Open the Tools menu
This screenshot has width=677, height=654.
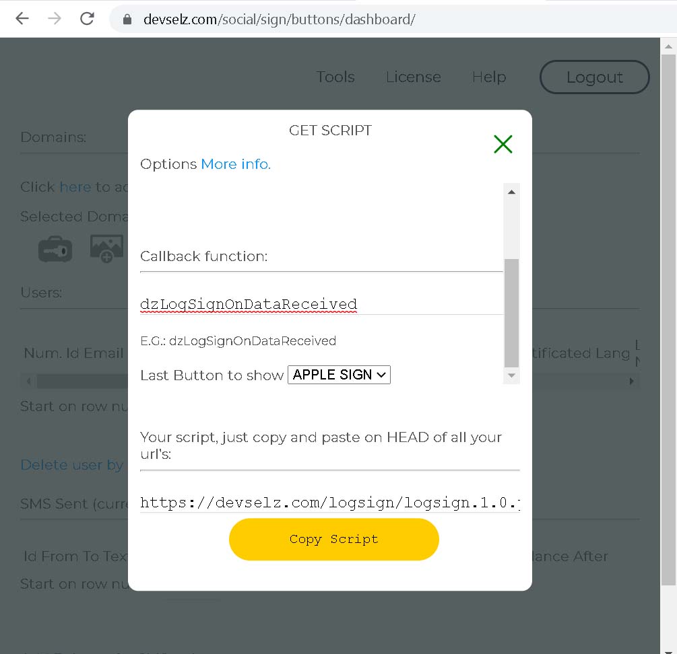(335, 77)
